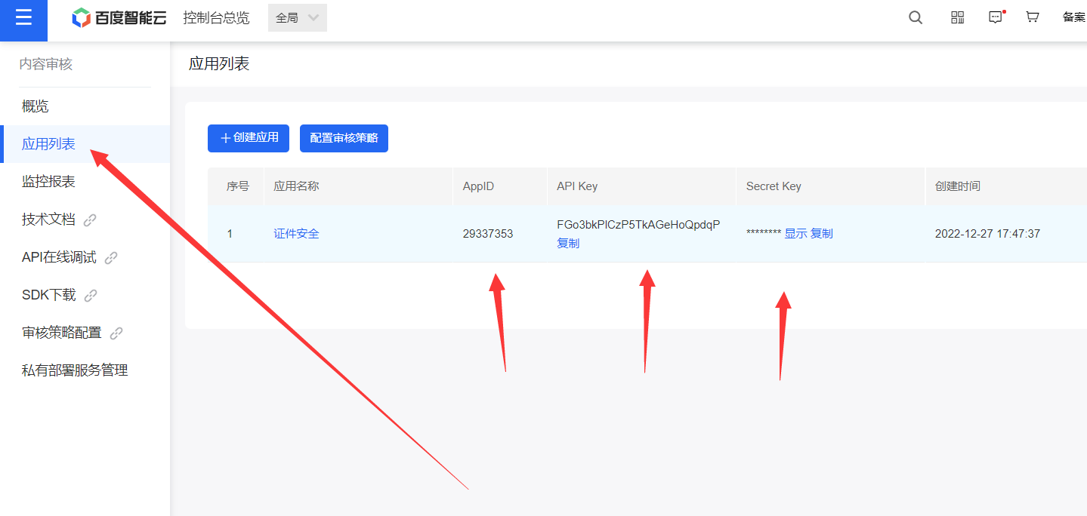Open the QR code grid icon
1087x516 pixels.
click(x=957, y=17)
